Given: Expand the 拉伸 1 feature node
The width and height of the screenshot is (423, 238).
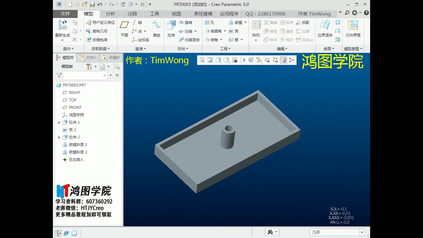Looking at the screenshot, I should coord(59,122).
